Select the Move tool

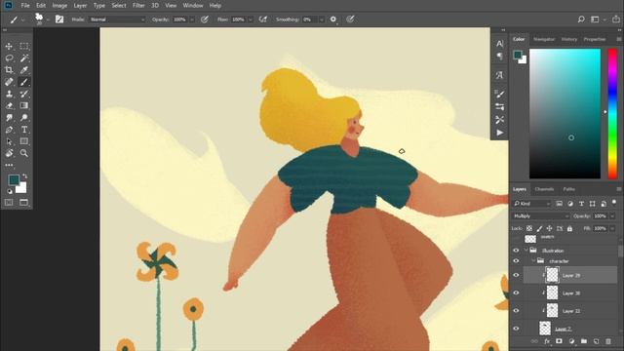[9, 46]
